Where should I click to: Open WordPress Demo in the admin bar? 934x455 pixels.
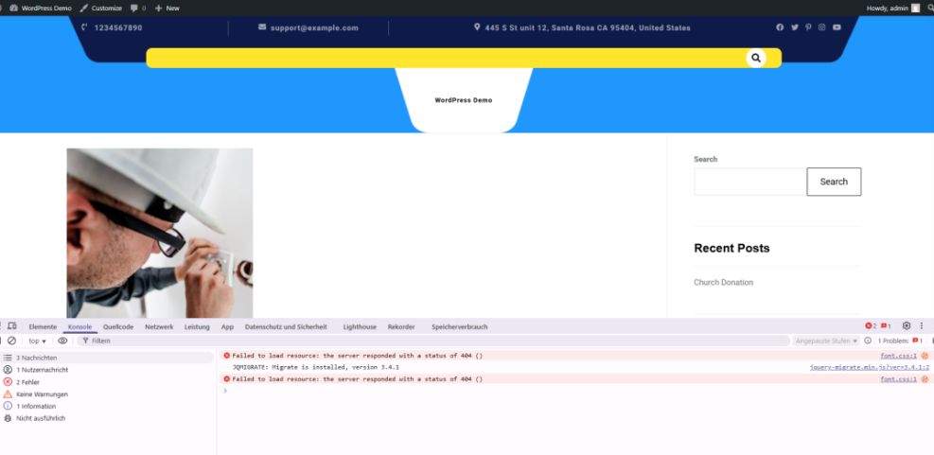[41, 9]
